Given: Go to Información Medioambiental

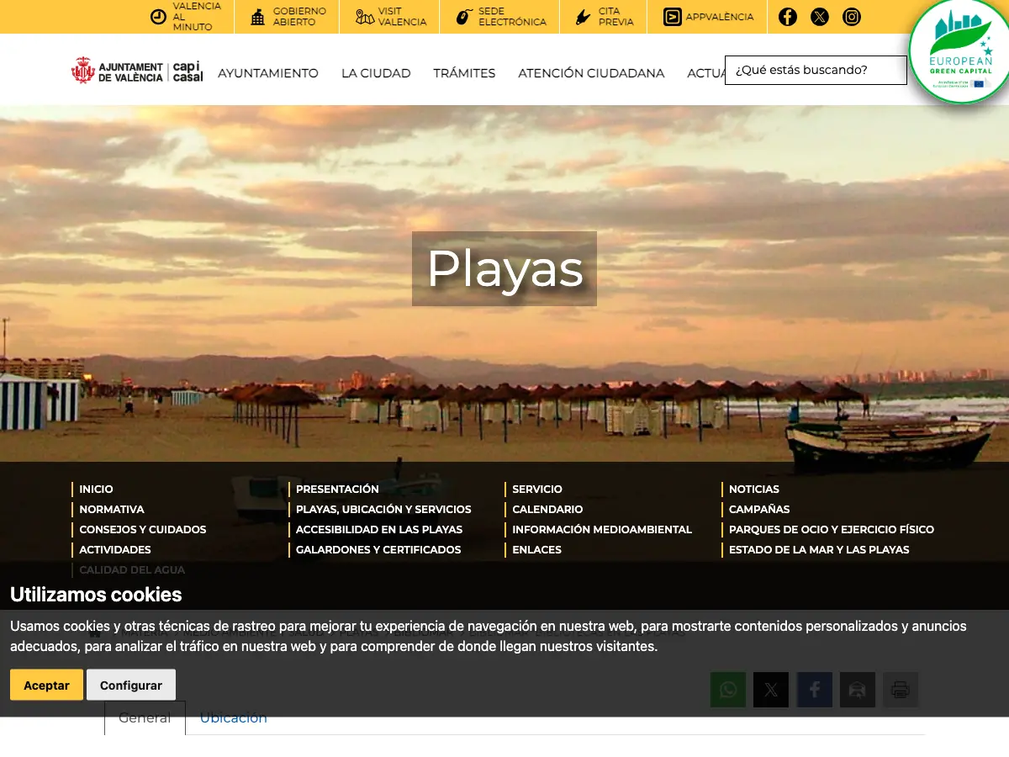Looking at the screenshot, I should click(602, 529).
